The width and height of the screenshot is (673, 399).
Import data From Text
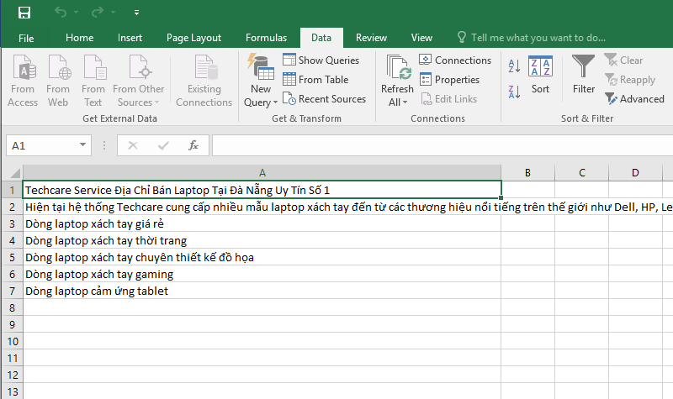(93, 81)
